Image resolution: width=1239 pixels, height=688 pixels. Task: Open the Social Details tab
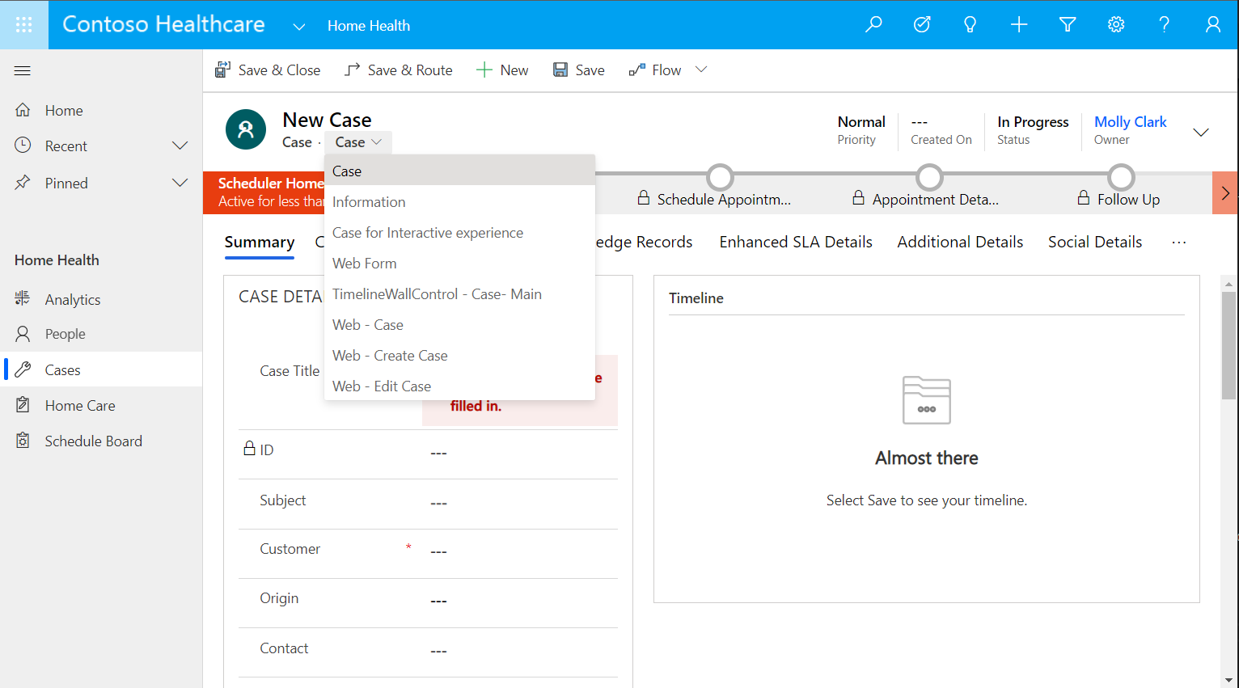(x=1095, y=242)
